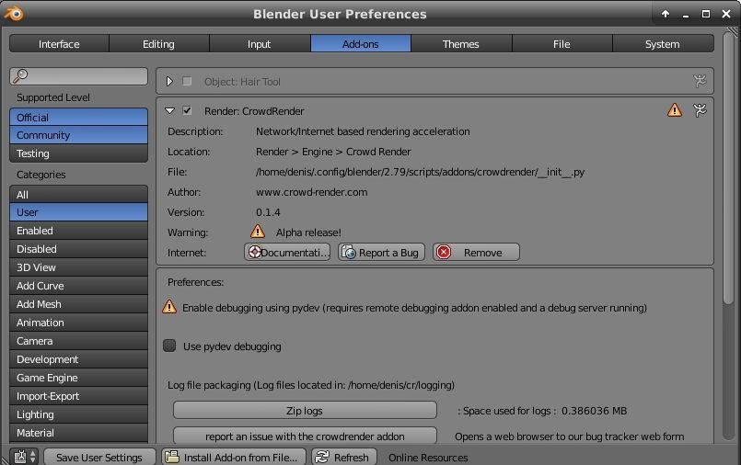Switch to the Interface tab

click(x=59, y=44)
